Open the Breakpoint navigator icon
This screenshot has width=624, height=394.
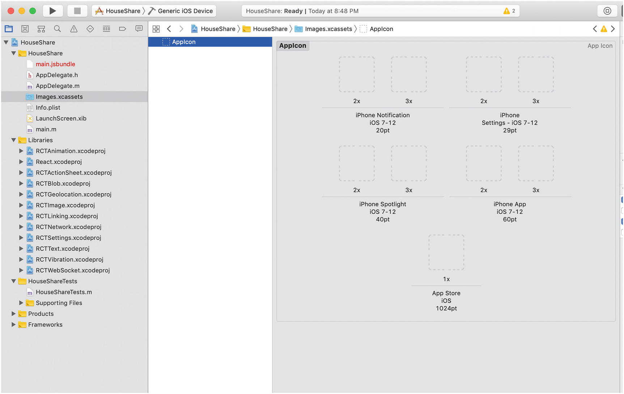(x=123, y=29)
